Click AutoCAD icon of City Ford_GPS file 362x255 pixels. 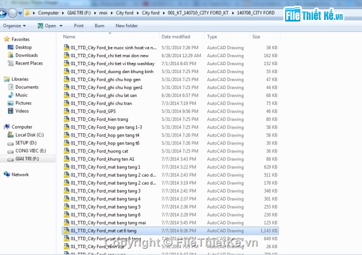coord(67,111)
